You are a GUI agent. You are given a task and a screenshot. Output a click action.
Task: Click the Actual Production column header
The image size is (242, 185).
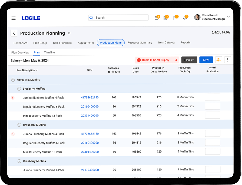pyautogui.click(x=212, y=69)
